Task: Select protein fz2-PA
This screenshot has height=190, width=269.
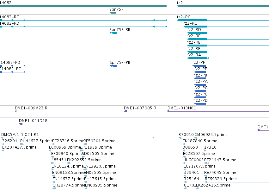Action: click(201, 82)
